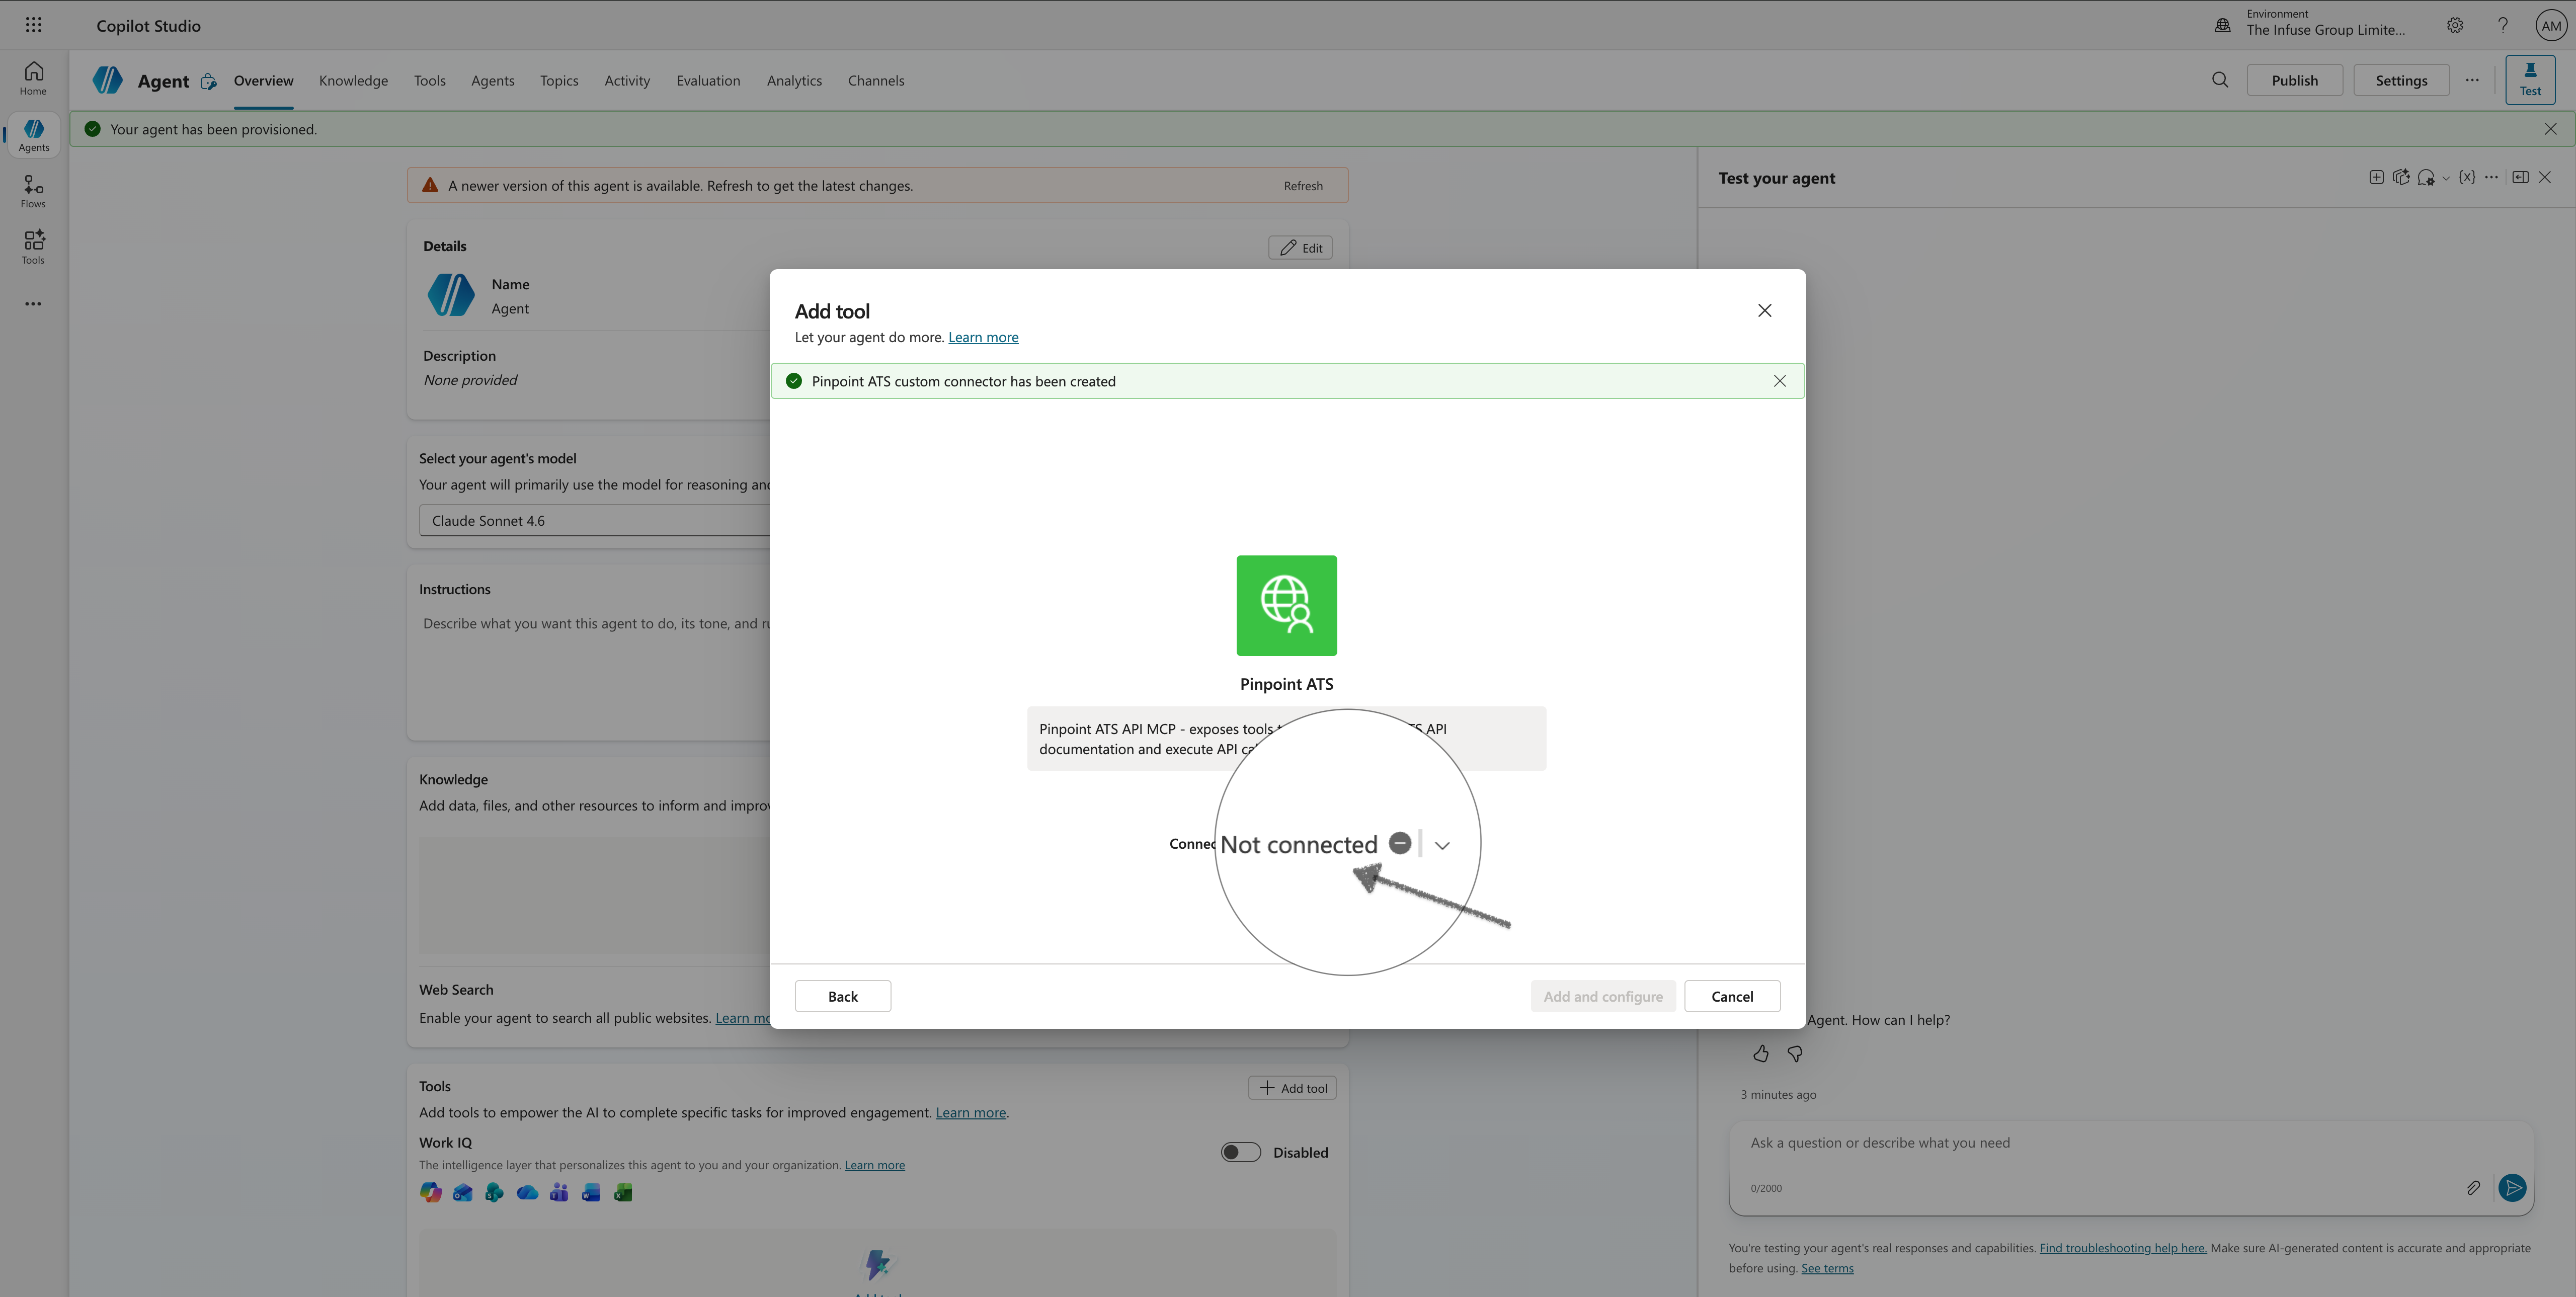Switch to the Overview tab

point(263,80)
